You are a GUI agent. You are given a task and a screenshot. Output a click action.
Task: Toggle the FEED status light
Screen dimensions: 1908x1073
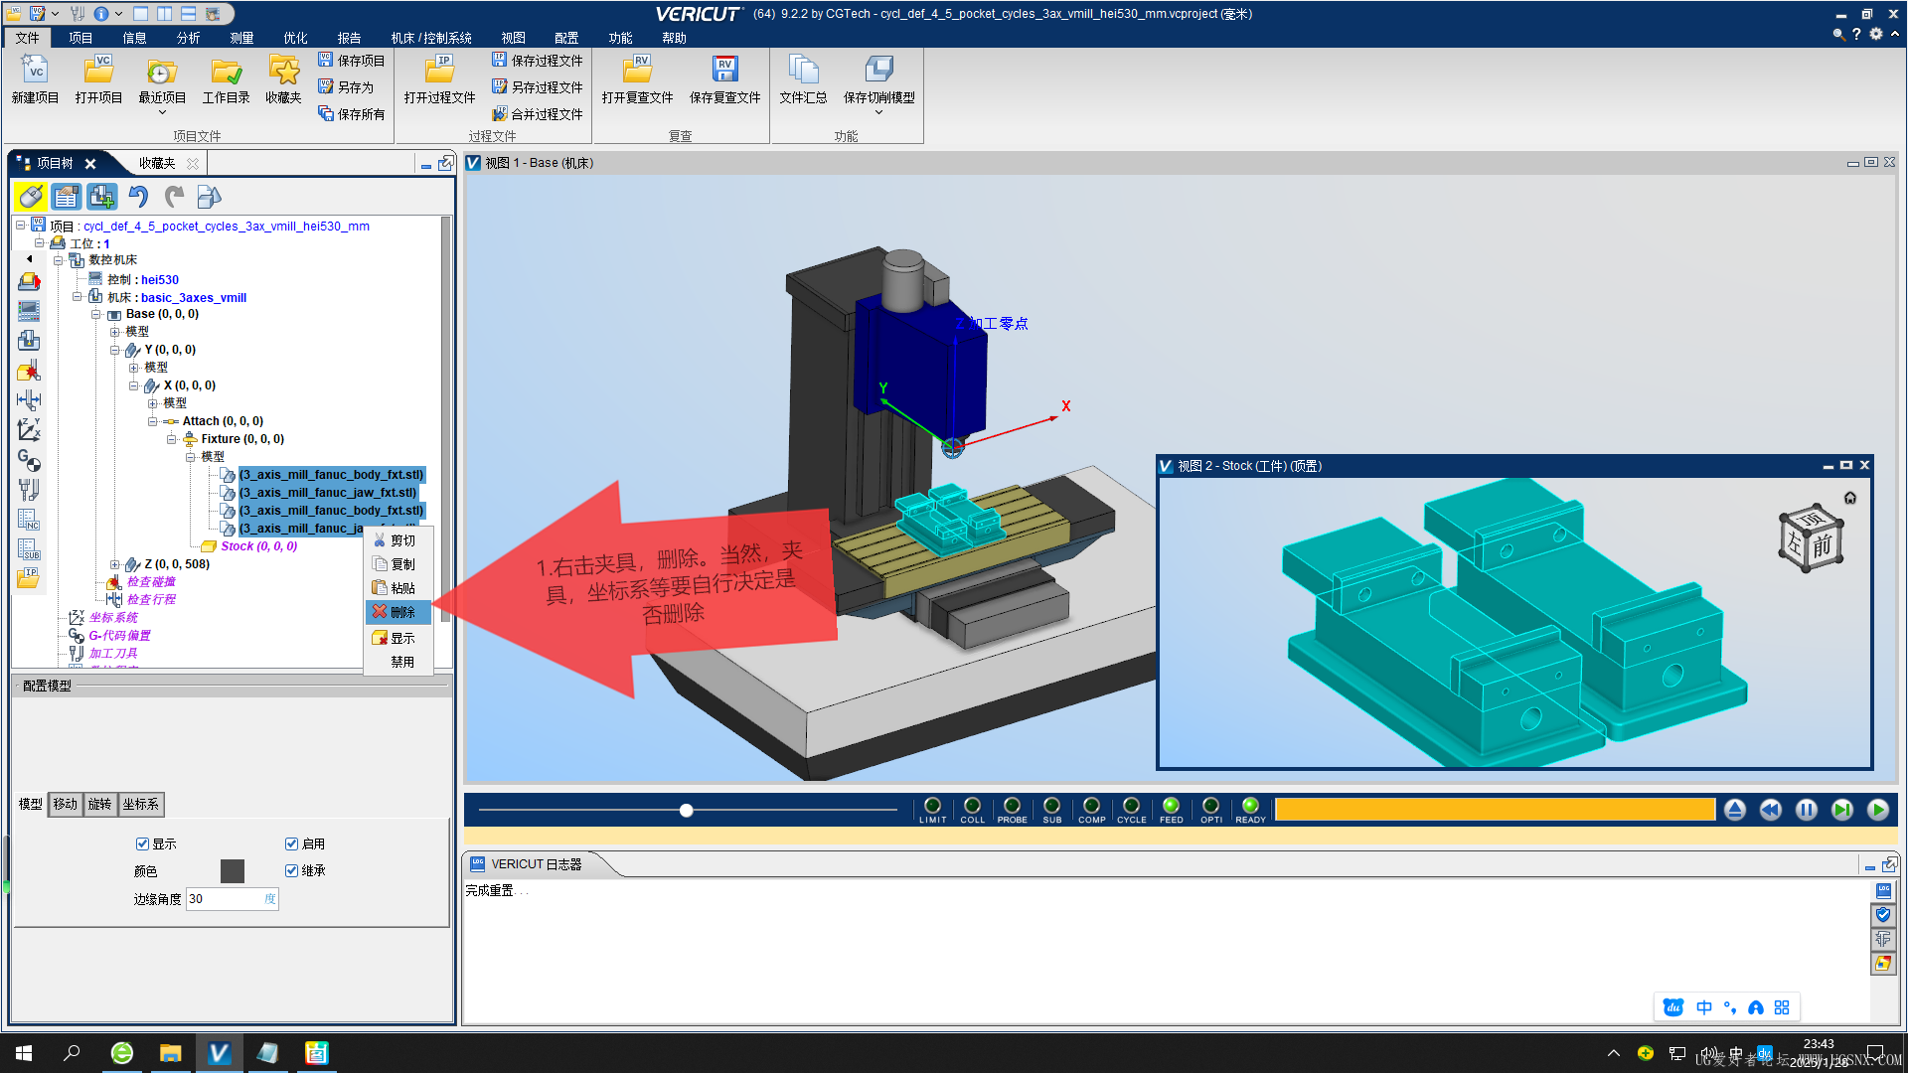pos(1171,806)
